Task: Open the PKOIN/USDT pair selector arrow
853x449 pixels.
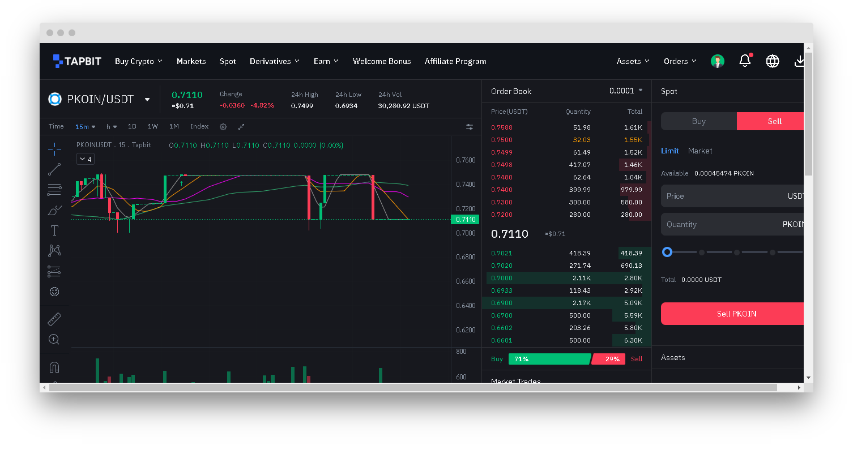Action: pyautogui.click(x=147, y=100)
